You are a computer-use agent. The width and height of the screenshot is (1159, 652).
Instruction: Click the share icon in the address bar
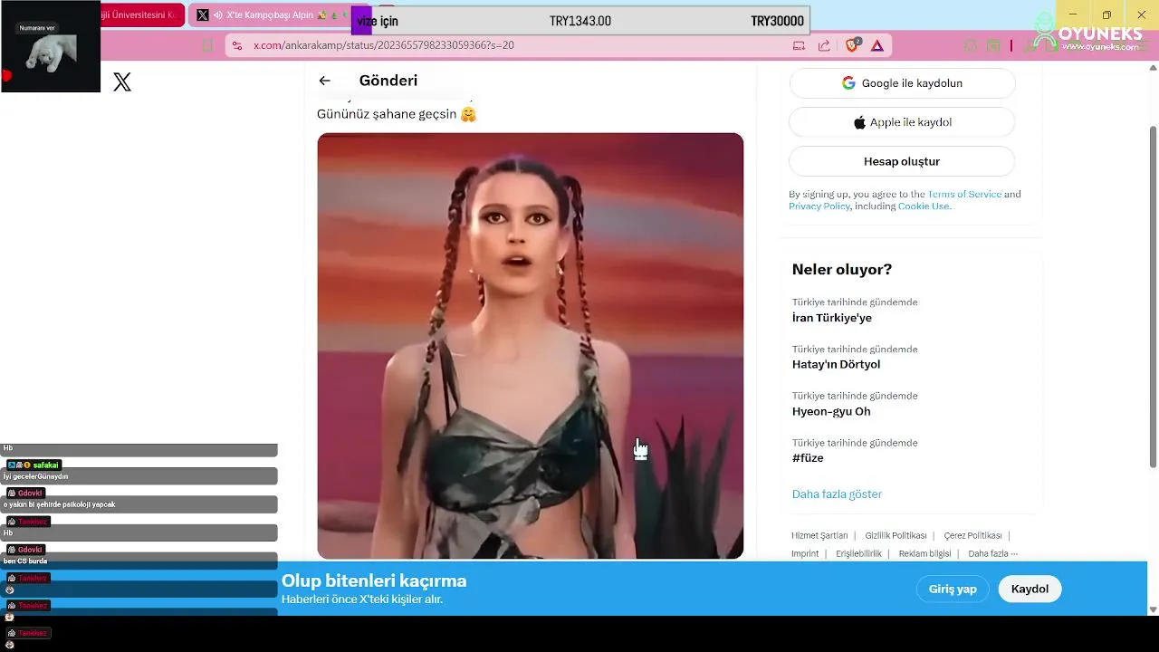pyautogui.click(x=824, y=45)
